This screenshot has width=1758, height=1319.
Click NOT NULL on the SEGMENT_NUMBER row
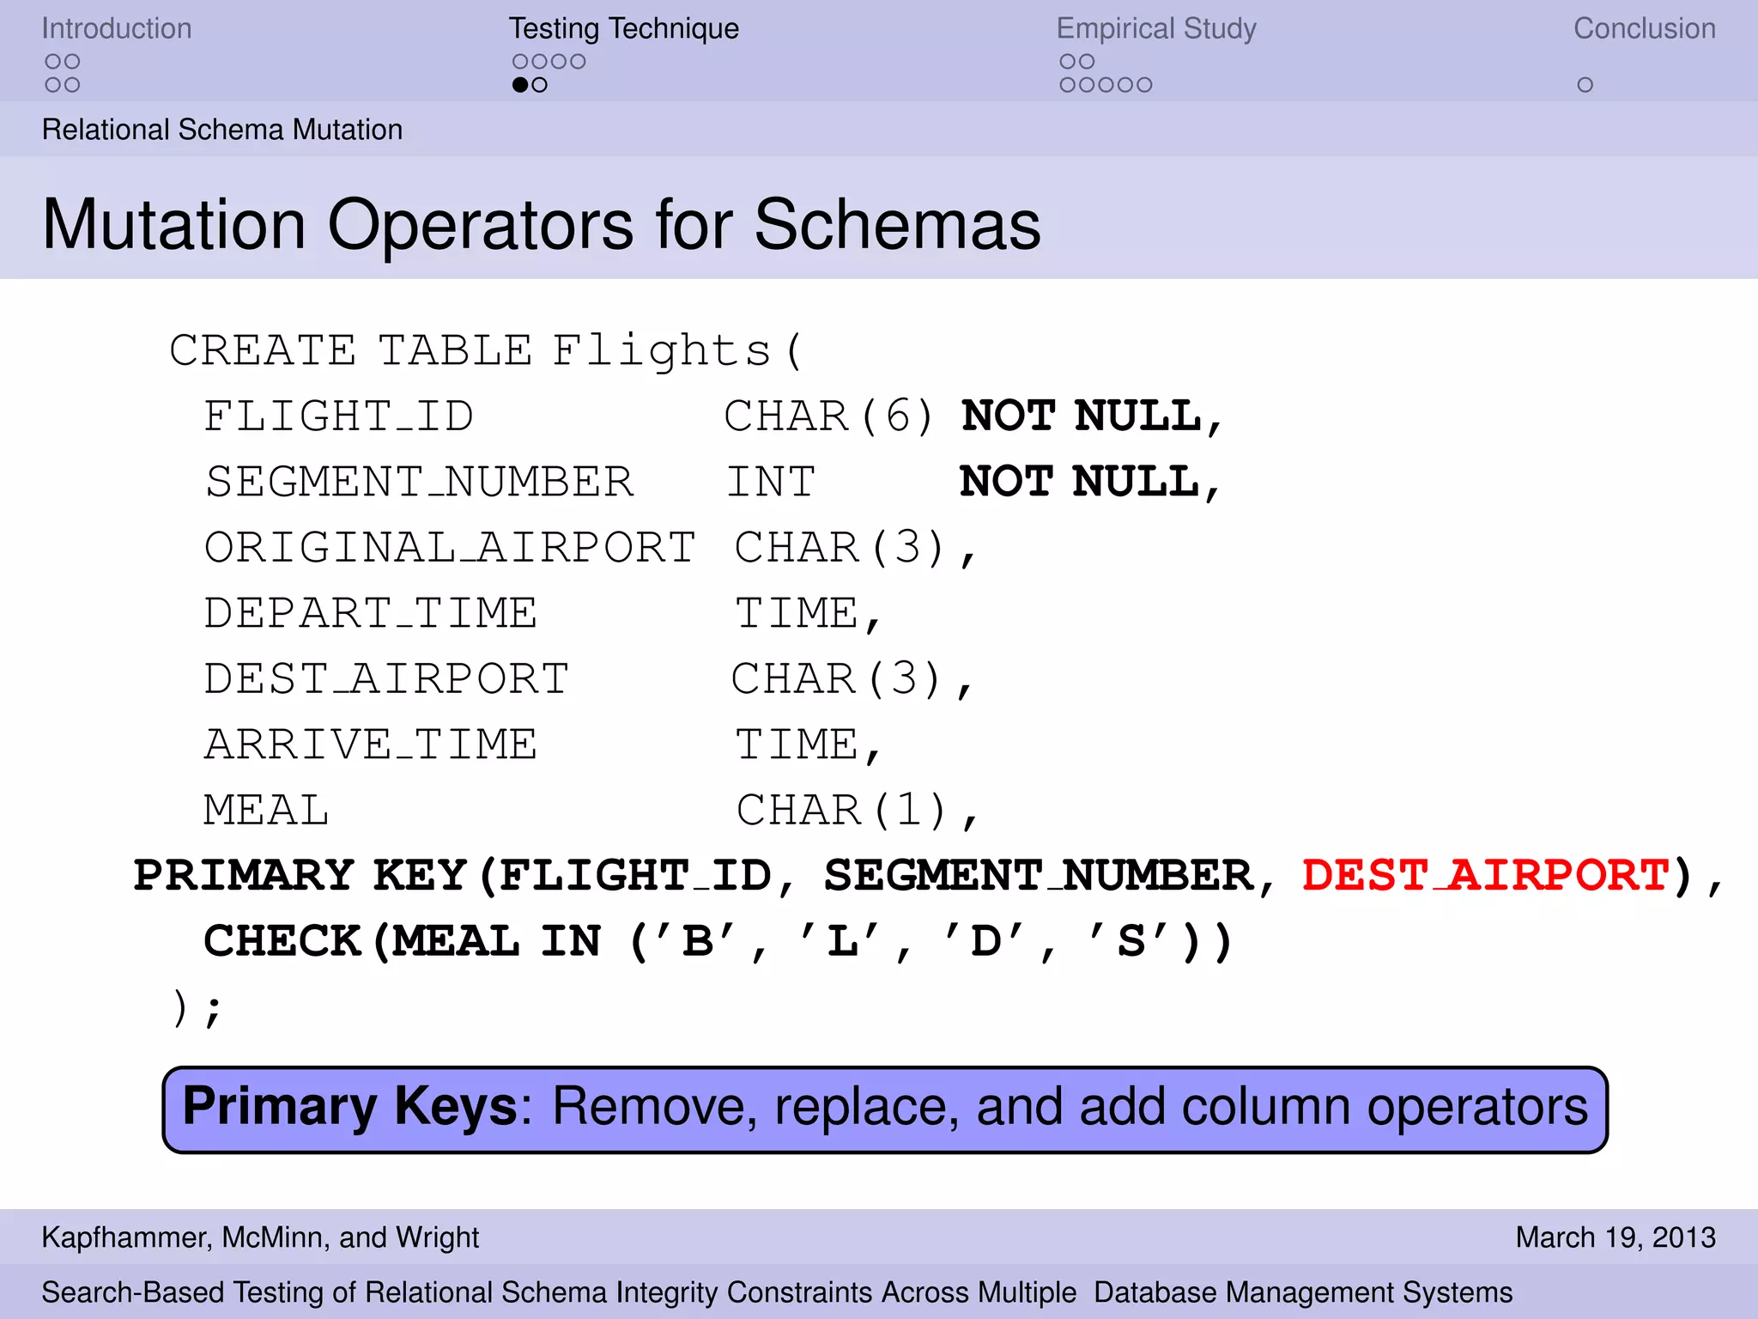1079,482
